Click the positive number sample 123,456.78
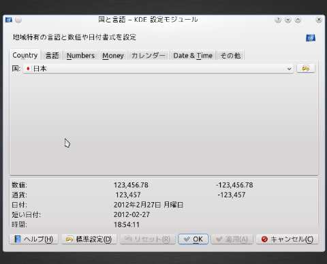This screenshot has height=264, width=327. pos(131,185)
